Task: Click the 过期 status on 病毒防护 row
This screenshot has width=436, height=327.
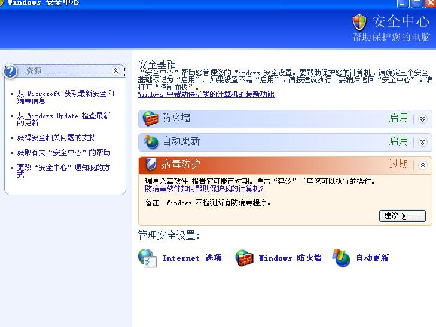Action: tap(398, 164)
